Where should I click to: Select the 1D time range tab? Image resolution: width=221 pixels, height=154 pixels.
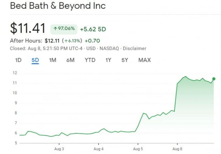click(18, 60)
